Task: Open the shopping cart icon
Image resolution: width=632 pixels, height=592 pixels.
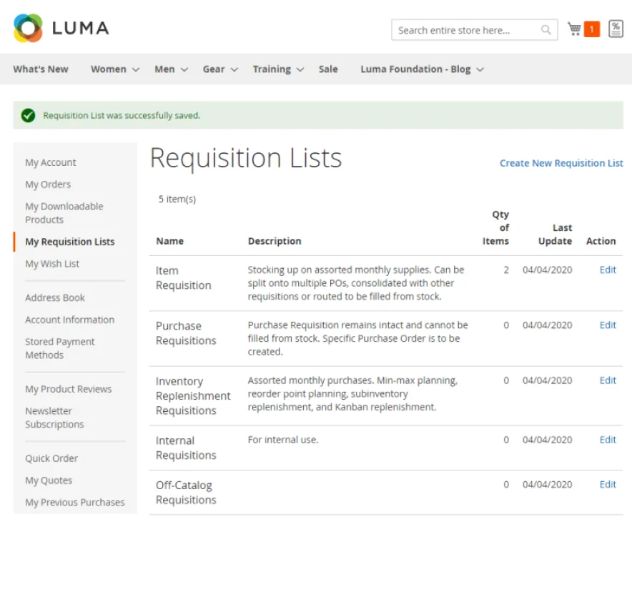Action: point(574,29)
